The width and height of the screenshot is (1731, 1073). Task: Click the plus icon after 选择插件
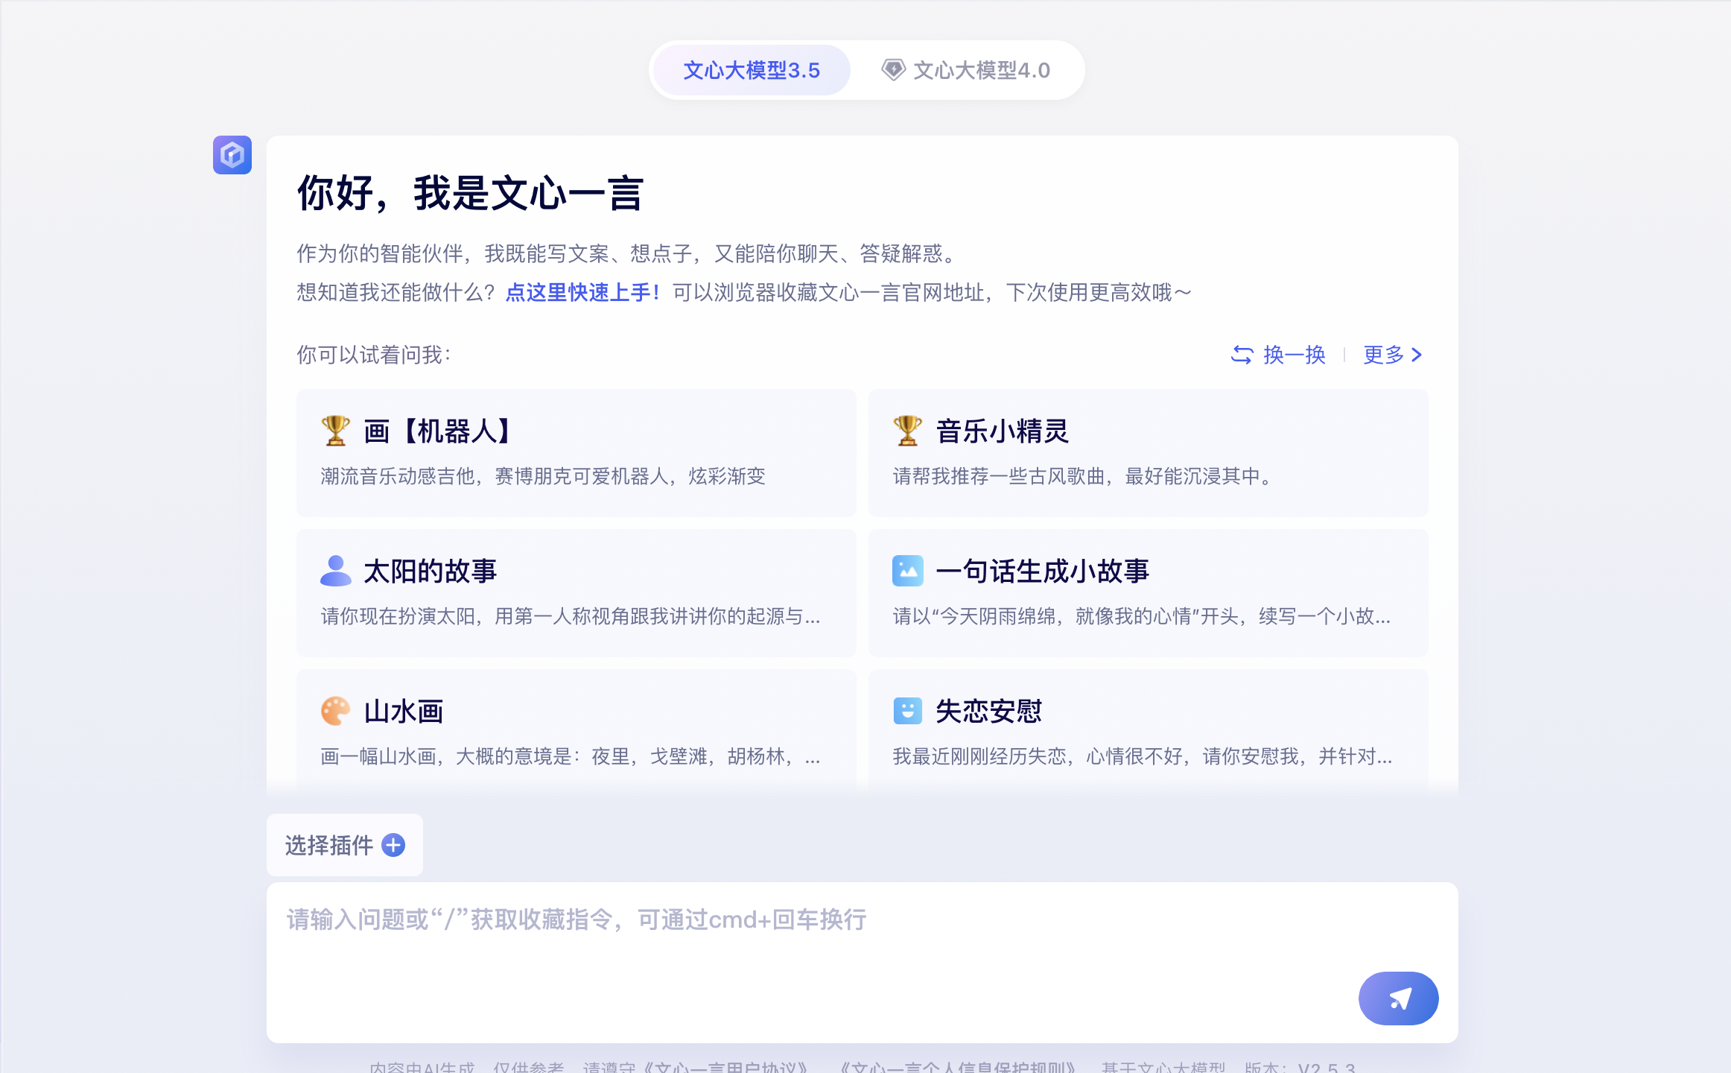(393, 845)
